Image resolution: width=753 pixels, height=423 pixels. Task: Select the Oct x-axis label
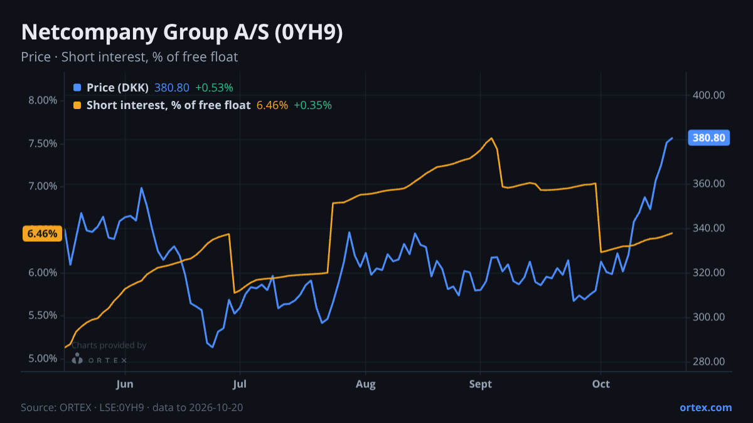[x=601, y=384]
